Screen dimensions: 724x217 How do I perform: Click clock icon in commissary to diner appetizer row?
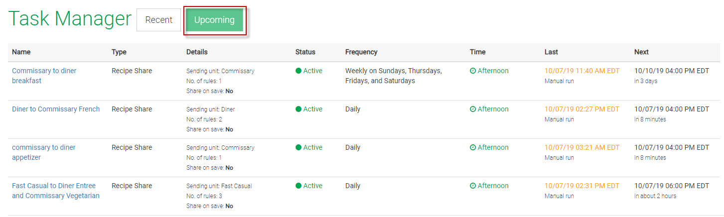(473, 147)
